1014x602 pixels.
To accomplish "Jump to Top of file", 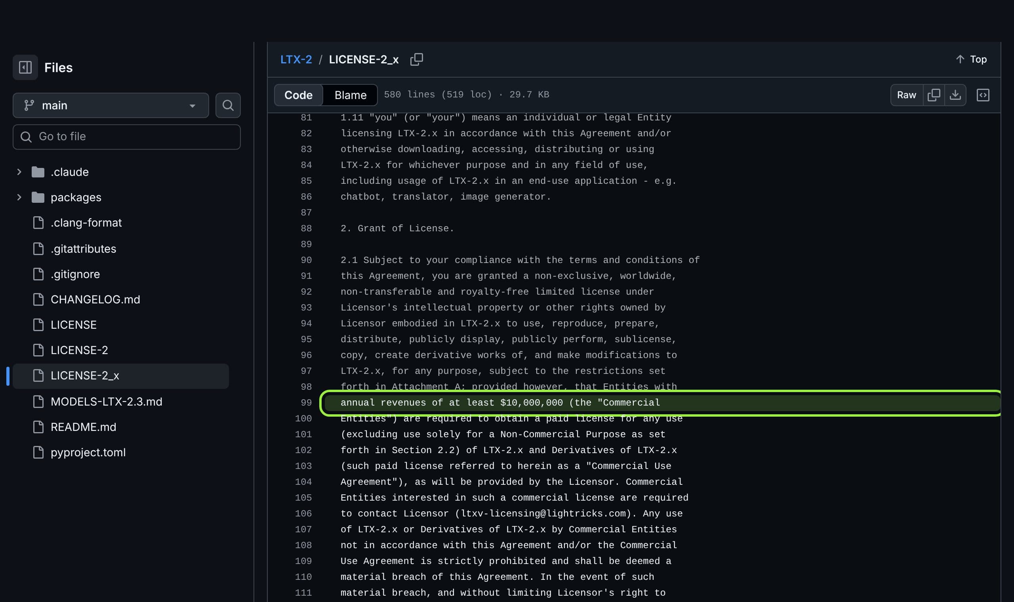I will (x=971, y=60).
